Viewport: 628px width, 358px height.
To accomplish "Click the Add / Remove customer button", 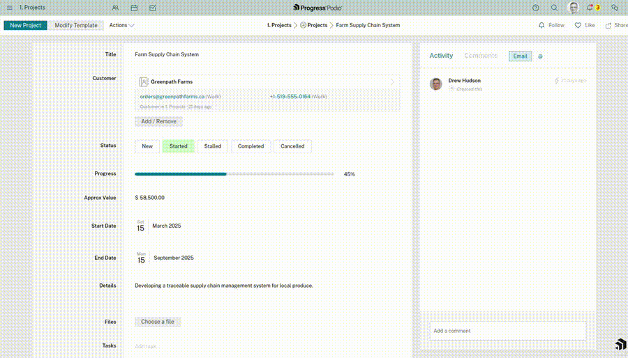I will click(x=159, y=121).
